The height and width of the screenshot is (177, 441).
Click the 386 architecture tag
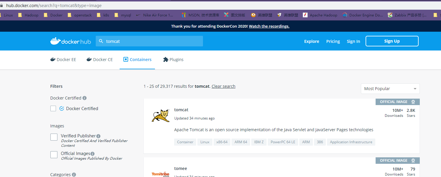tap(320, 142)
